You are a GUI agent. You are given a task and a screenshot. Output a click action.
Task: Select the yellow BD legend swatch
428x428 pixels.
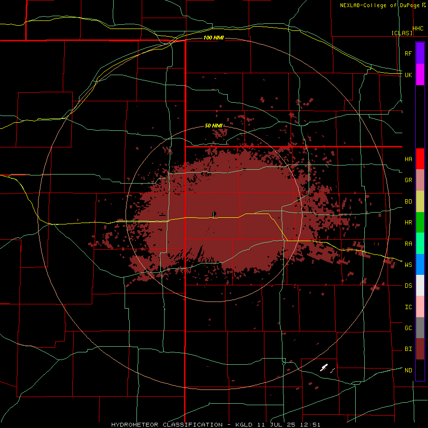420,202
